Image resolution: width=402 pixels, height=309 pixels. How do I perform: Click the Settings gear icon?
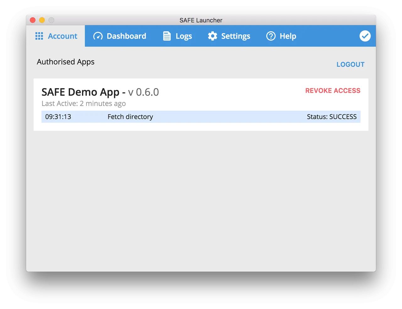click(x=213, y=36)
